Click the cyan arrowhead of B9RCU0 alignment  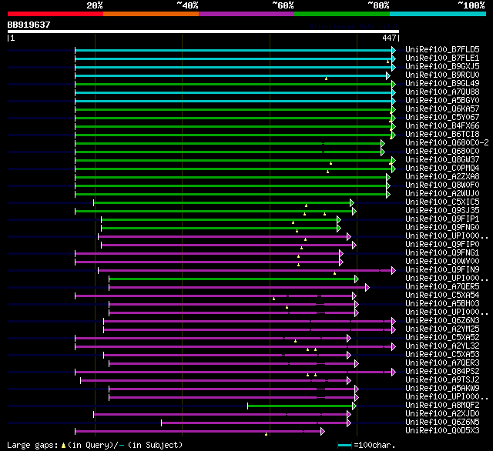click(388, 75)
